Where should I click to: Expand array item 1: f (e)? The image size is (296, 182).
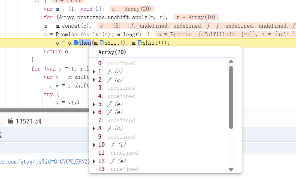click(x=94, y=72)
